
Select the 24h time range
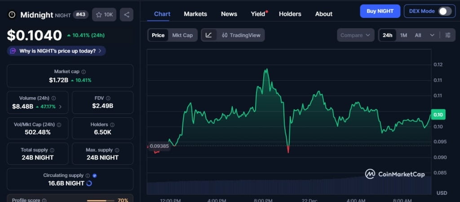387,35
